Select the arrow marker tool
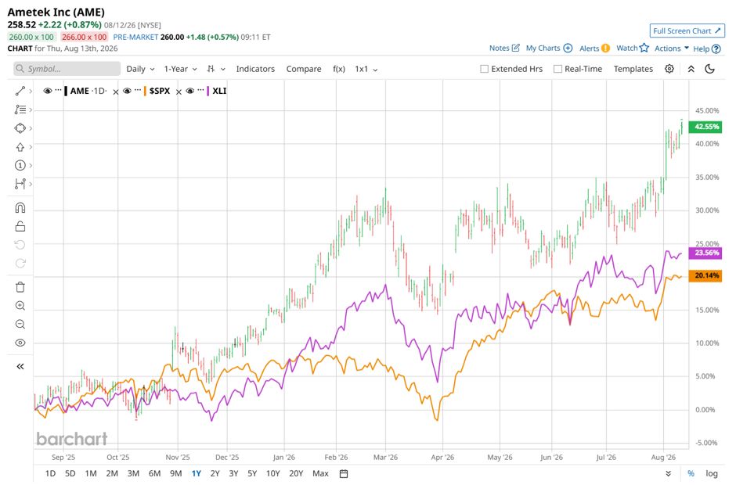Screen dimensions: 736x485 coord(20,147)
